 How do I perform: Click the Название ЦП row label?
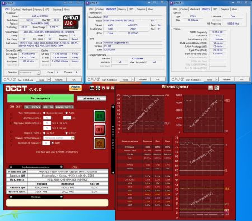click(x=17, y=172)
